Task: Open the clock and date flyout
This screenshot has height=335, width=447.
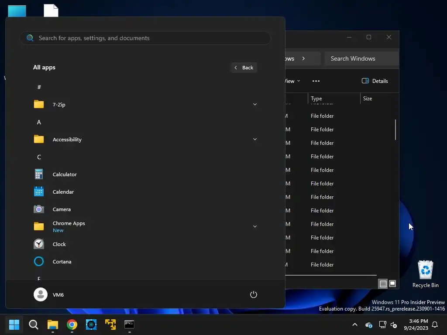Action: tap(416, 325)
